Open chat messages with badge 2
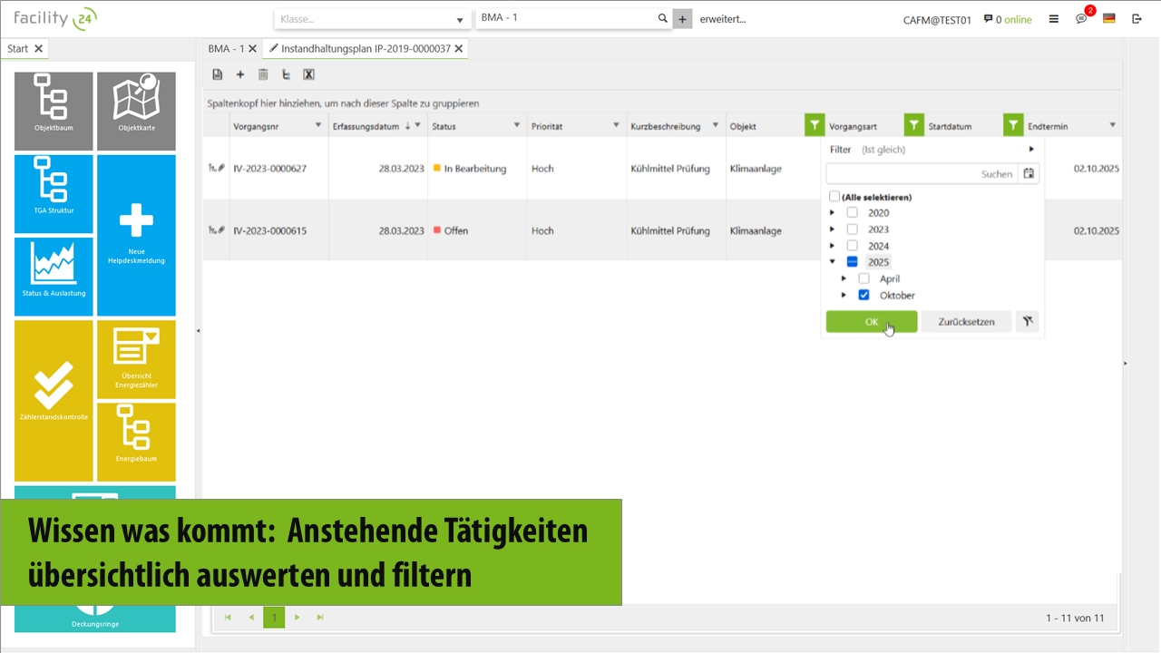The height and width of the screenshot is (653, 1161). 1081,18
